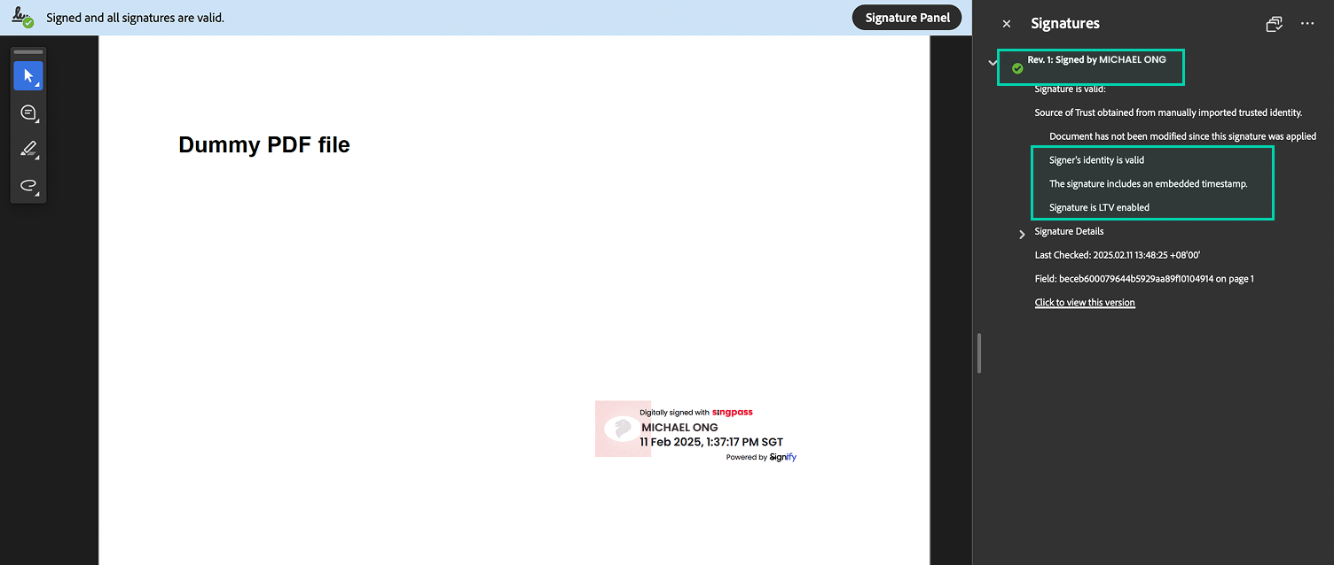The image size is (1334, 565).
Task: Open the Signature Panel button
Action: click(x=906, y=18)
